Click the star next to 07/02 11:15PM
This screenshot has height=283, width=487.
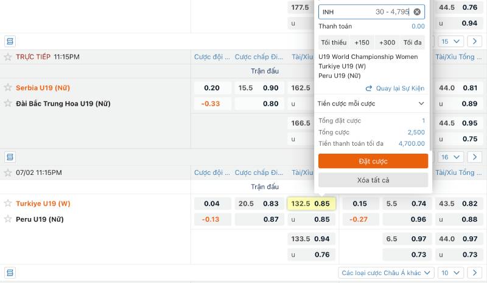(8, 172)
